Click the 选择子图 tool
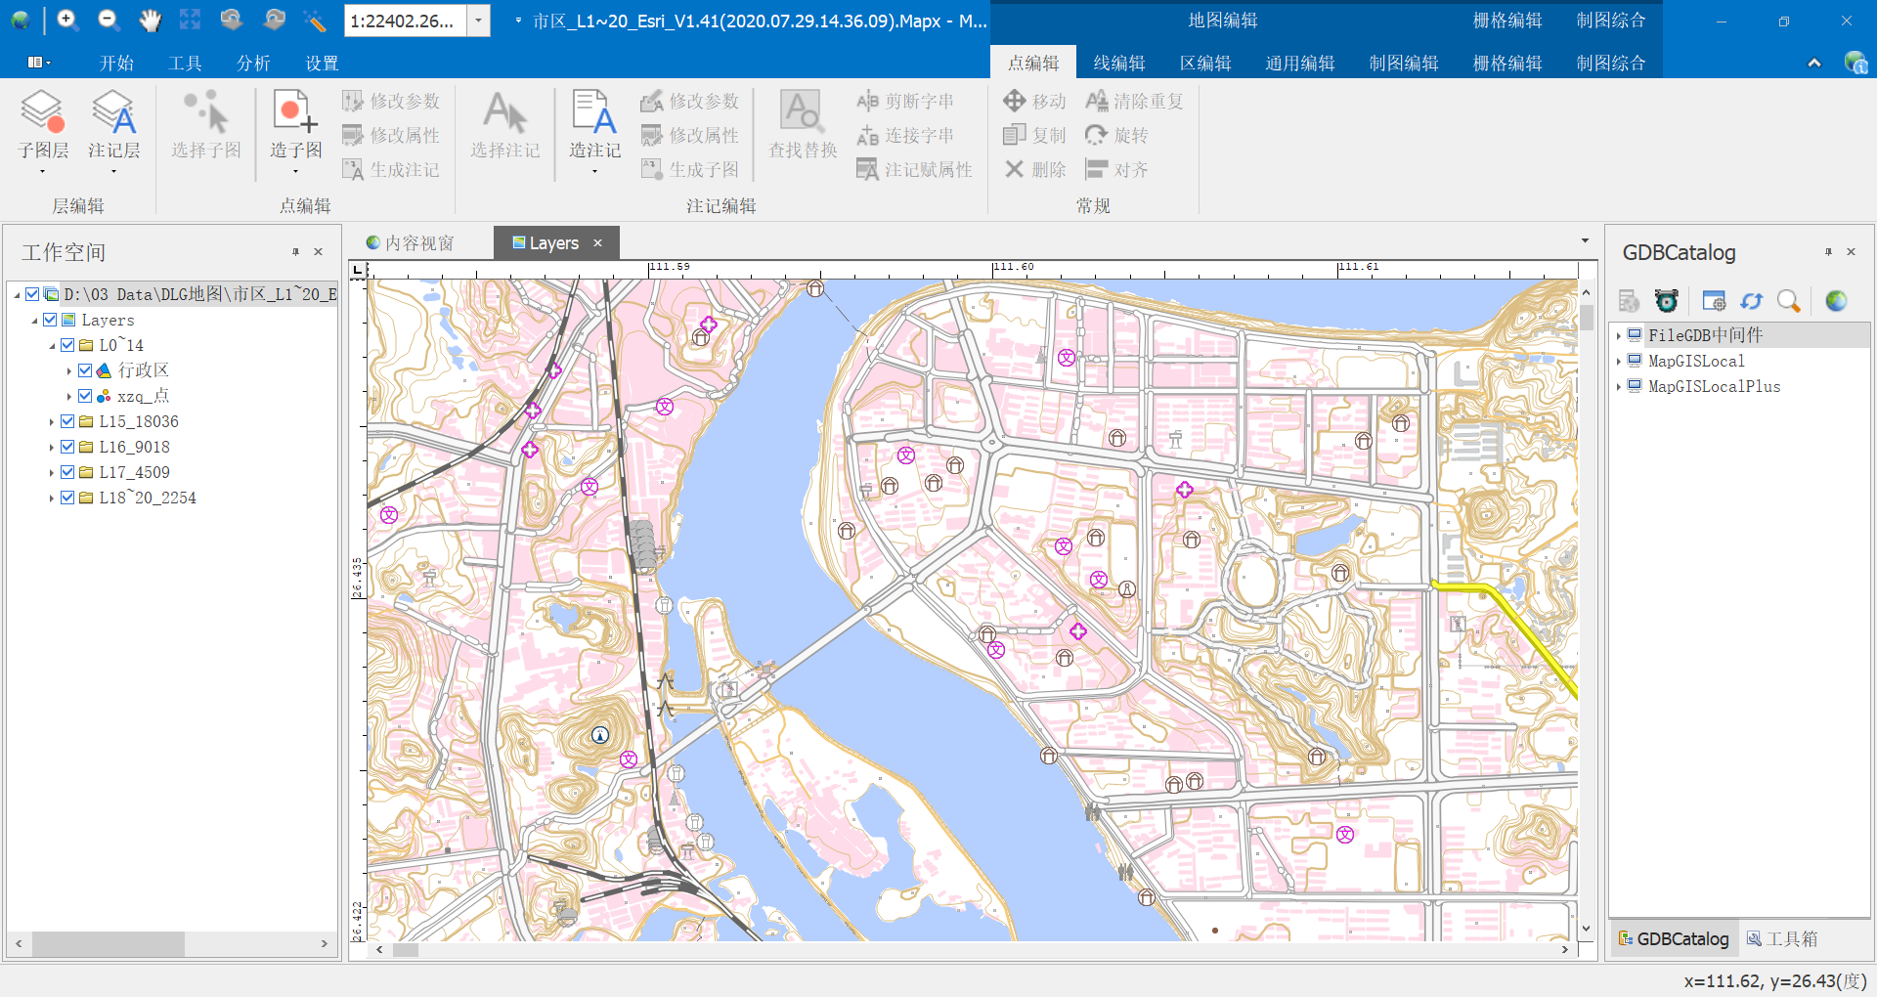The image size is (1877, 997). point(205,125)
